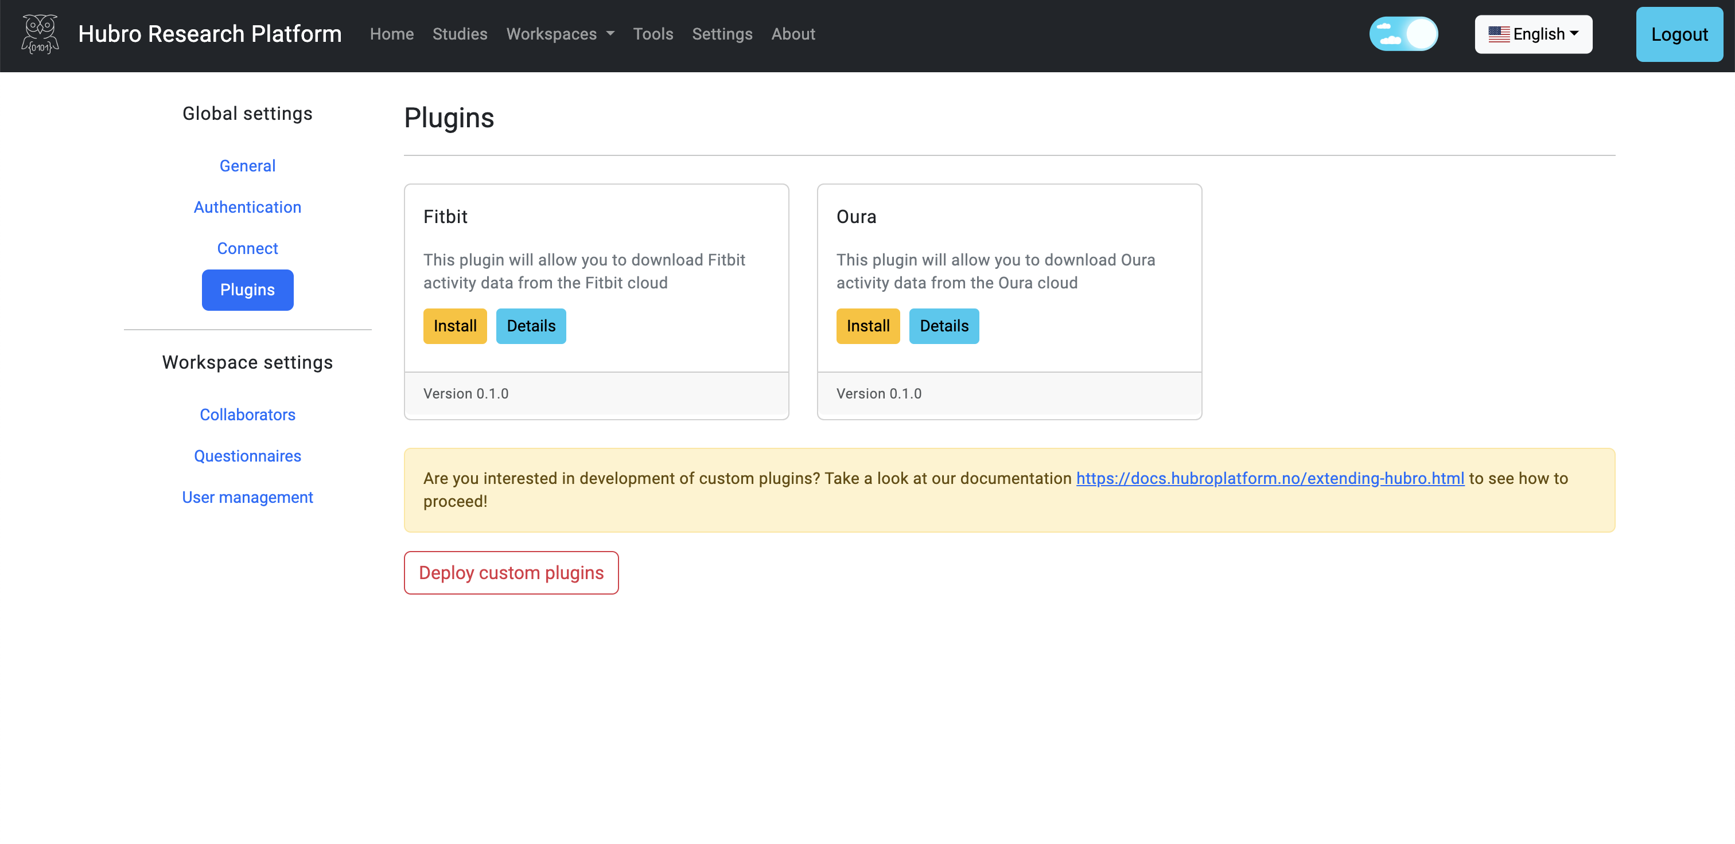The width and height of the screenshot is (1735, 844).
Task: Expand the Workspaces navigation menu
Action: pos(560,33)
